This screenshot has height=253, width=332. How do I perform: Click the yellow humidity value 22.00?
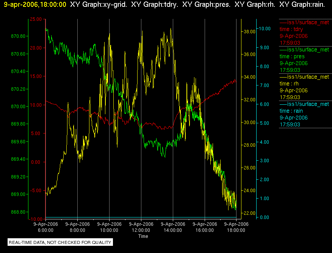[250, 213]
